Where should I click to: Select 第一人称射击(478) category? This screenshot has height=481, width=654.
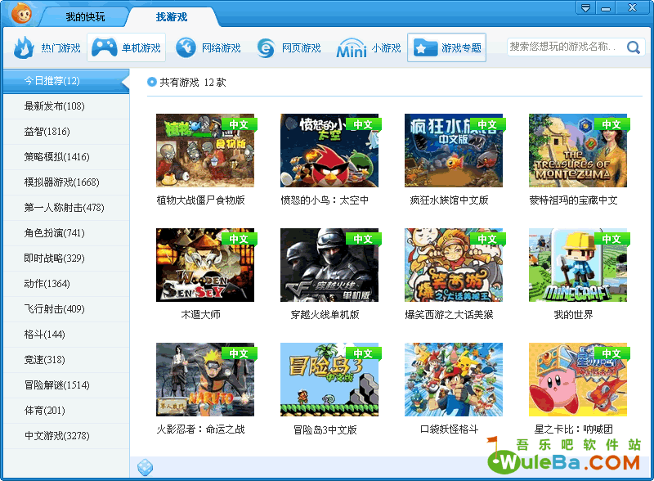click(x=66, y=208)
